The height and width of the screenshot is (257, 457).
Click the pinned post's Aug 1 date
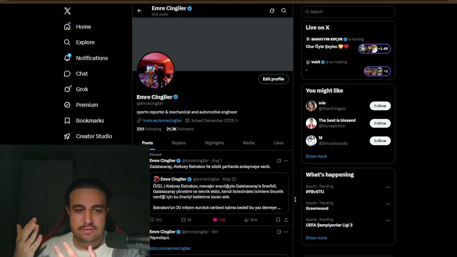(217, 161)
